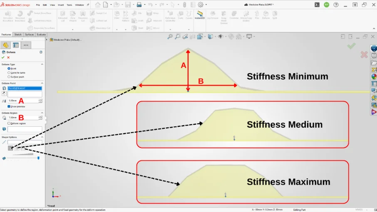Accept the Deform with the green checkmark
This screenshot has height=212, width=377.
point(3,57)
